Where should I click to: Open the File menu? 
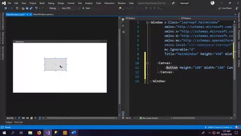point(9,3)
